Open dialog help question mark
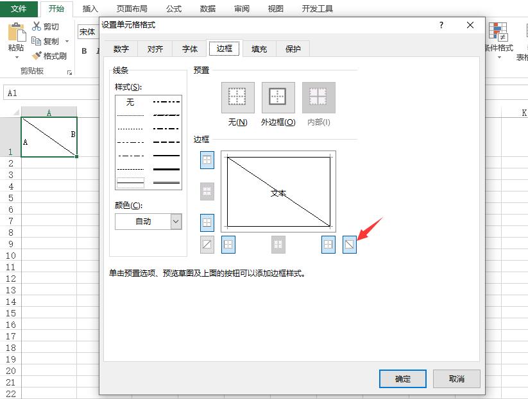528x399 pixels. (441, 25)
